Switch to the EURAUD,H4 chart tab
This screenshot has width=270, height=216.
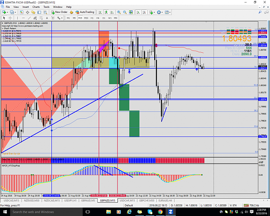[165, 200]
